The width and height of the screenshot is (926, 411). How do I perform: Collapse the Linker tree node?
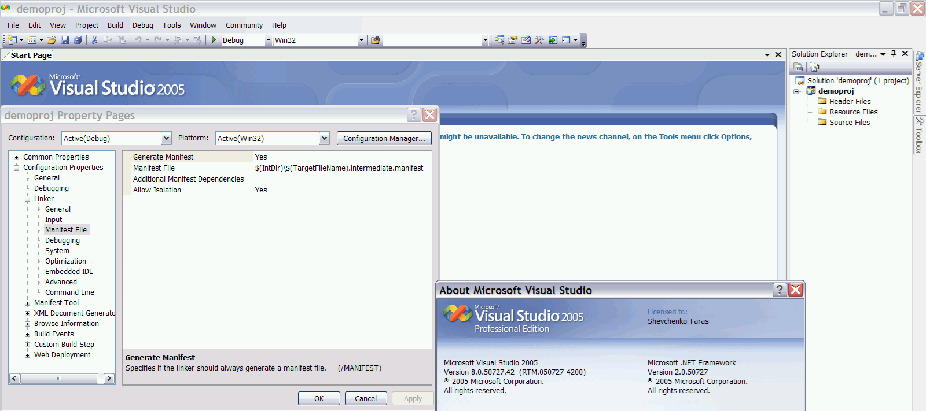tap(27, 199)
